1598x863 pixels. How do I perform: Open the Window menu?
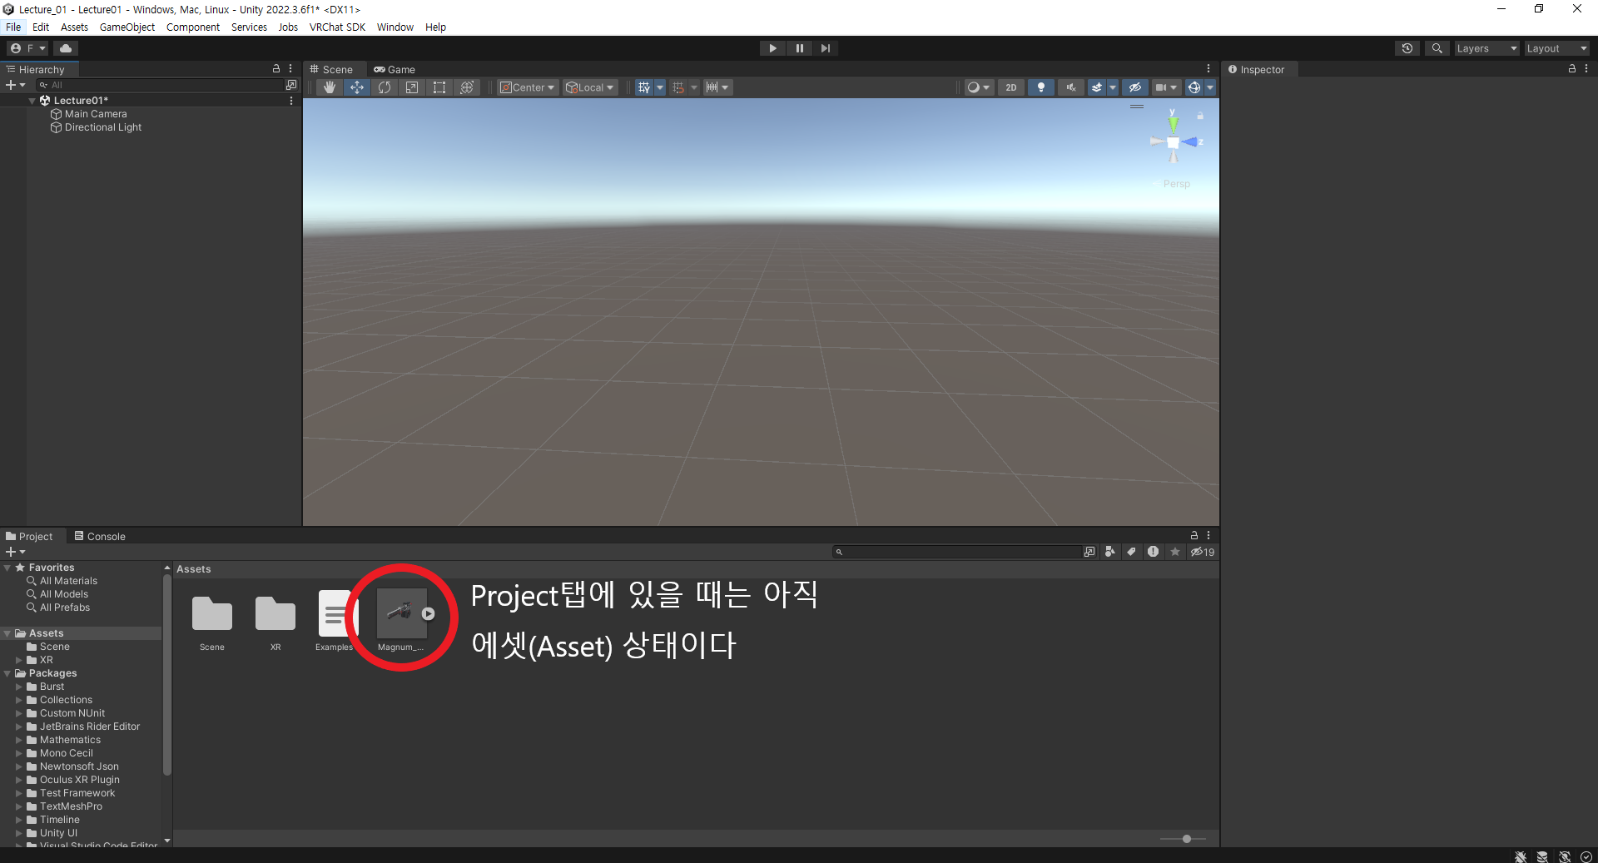(395, 27)
